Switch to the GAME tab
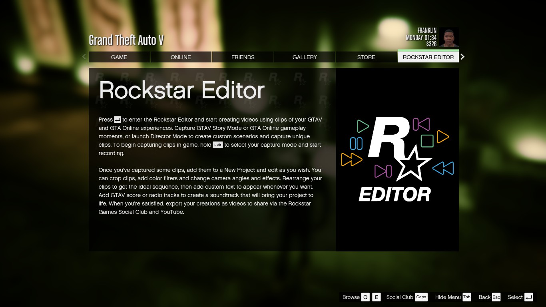 pos(119,57)
